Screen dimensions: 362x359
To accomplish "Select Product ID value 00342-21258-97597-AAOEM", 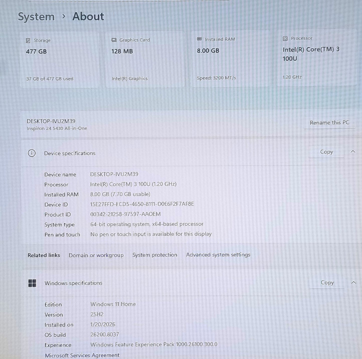I will click(126, 214).
